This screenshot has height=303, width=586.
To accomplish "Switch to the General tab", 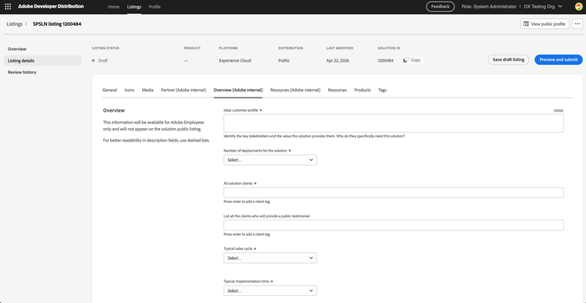I will point(109,90).
